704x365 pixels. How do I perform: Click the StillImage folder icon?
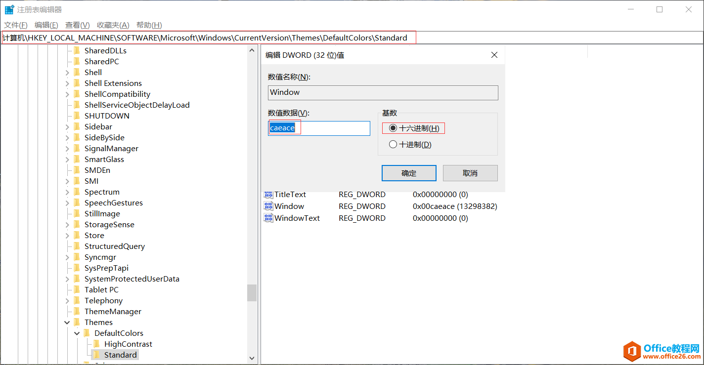click(77, 213)
